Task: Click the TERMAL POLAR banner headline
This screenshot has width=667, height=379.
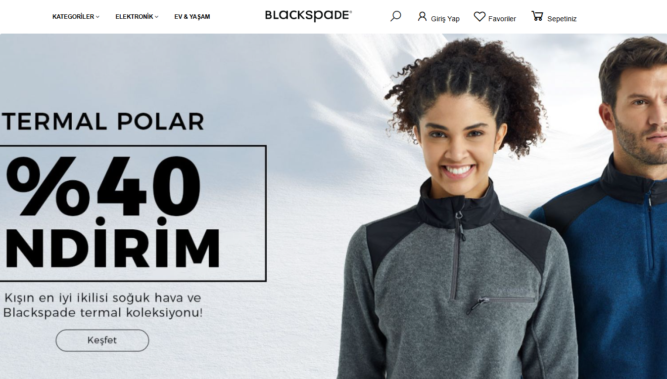Action: coord(102,122)
